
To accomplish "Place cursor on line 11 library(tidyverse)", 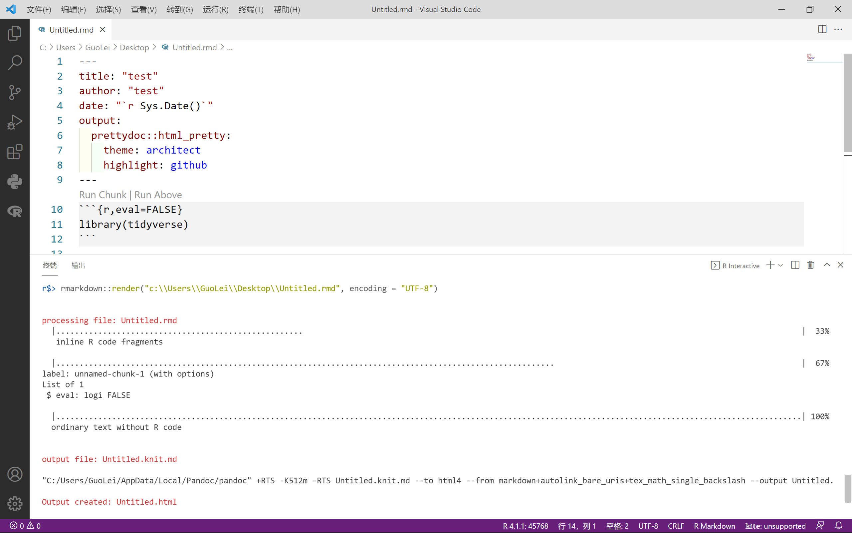I will (x=133, y=224).
